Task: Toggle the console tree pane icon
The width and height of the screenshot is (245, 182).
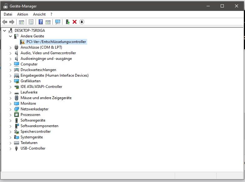Action: click(x=22, y=22)
